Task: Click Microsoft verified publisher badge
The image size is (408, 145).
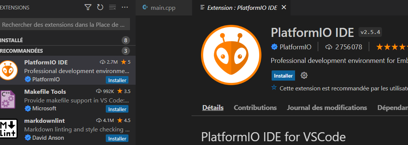Action: (28, 108)
